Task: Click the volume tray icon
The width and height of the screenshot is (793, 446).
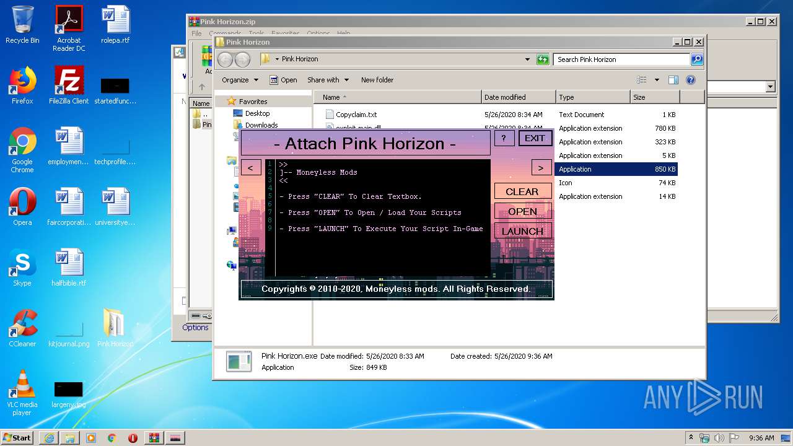Action: (719, 438)
